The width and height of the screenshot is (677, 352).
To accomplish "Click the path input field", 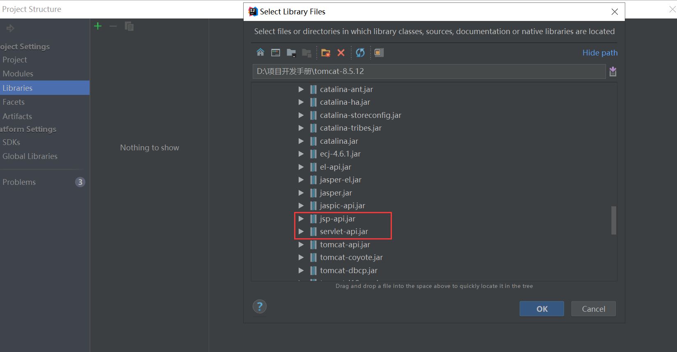I will coord(429,71).
